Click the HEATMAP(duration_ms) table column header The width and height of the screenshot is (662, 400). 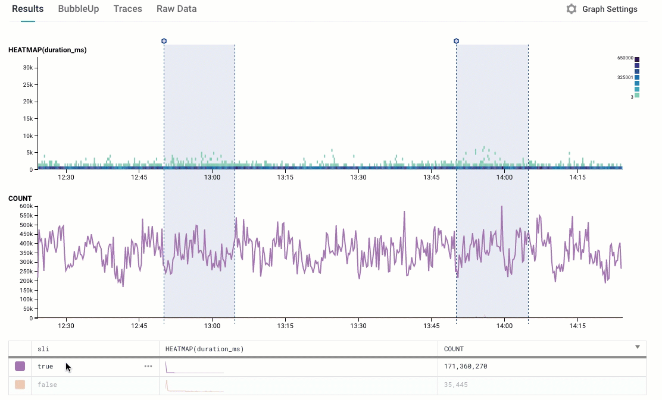pos(204,349)
